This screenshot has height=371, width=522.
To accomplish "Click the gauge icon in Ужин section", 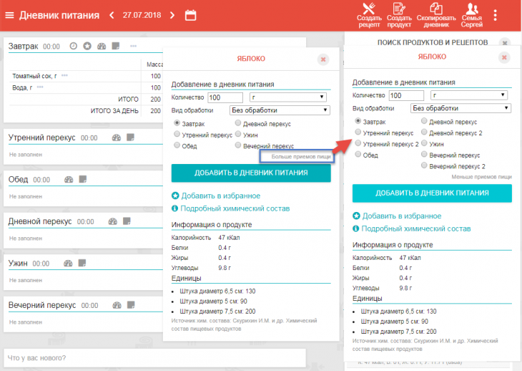I will pos(69,263).
